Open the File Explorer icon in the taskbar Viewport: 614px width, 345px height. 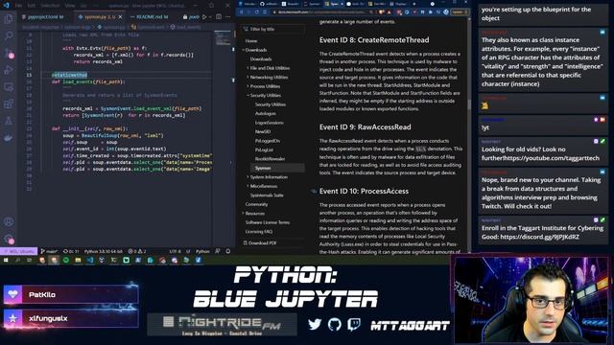click(78, 260)
